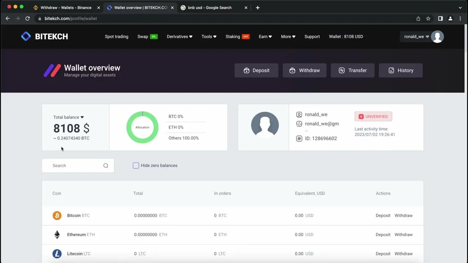Click the Transfer button
This screenshot has height=263, width=468.
pyautogui.click(x=352, y=70)
